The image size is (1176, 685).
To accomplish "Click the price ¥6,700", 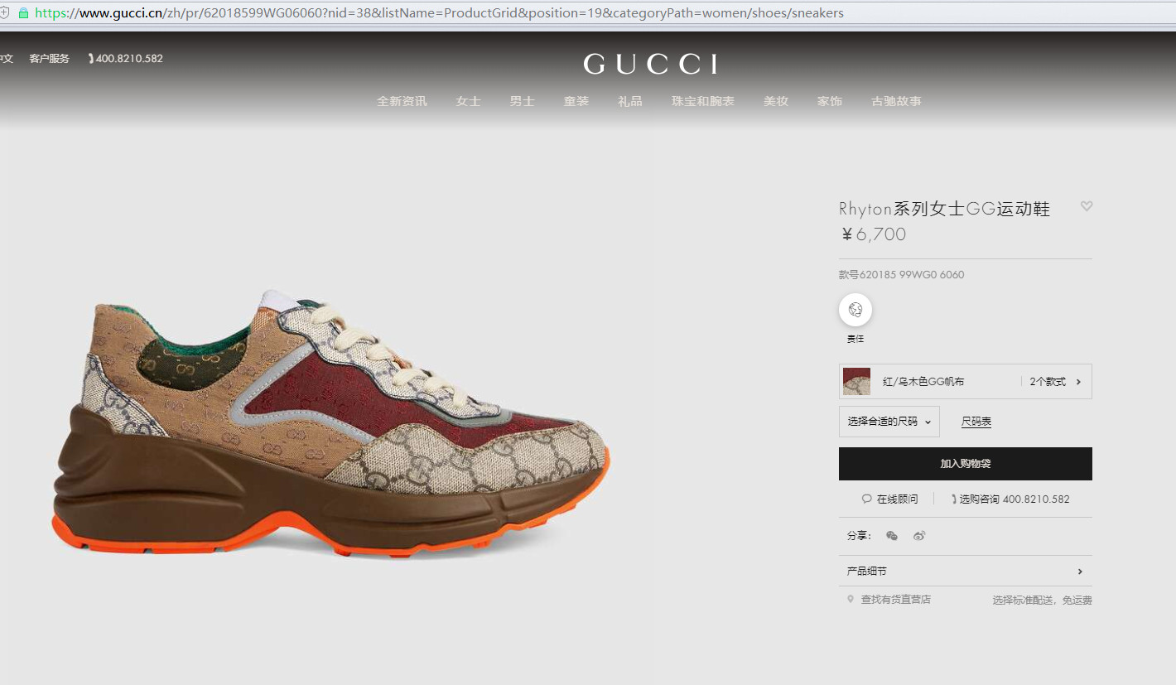I will coord(873,234).
